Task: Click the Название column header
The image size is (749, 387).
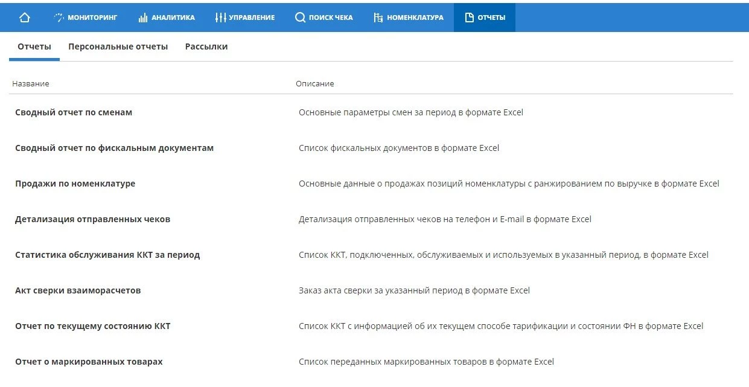Action: click(31, 83)
